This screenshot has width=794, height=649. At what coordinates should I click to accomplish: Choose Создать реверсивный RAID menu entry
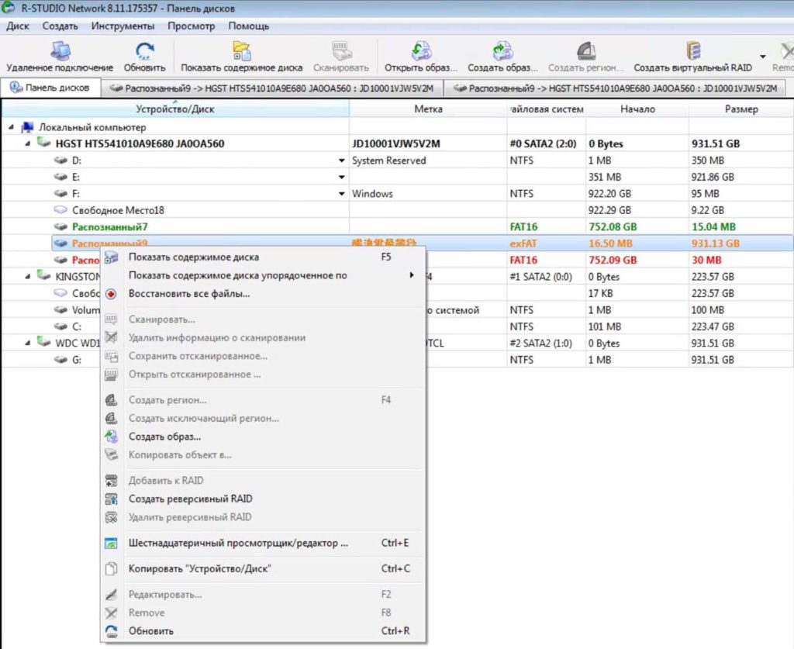pos(264,499)
